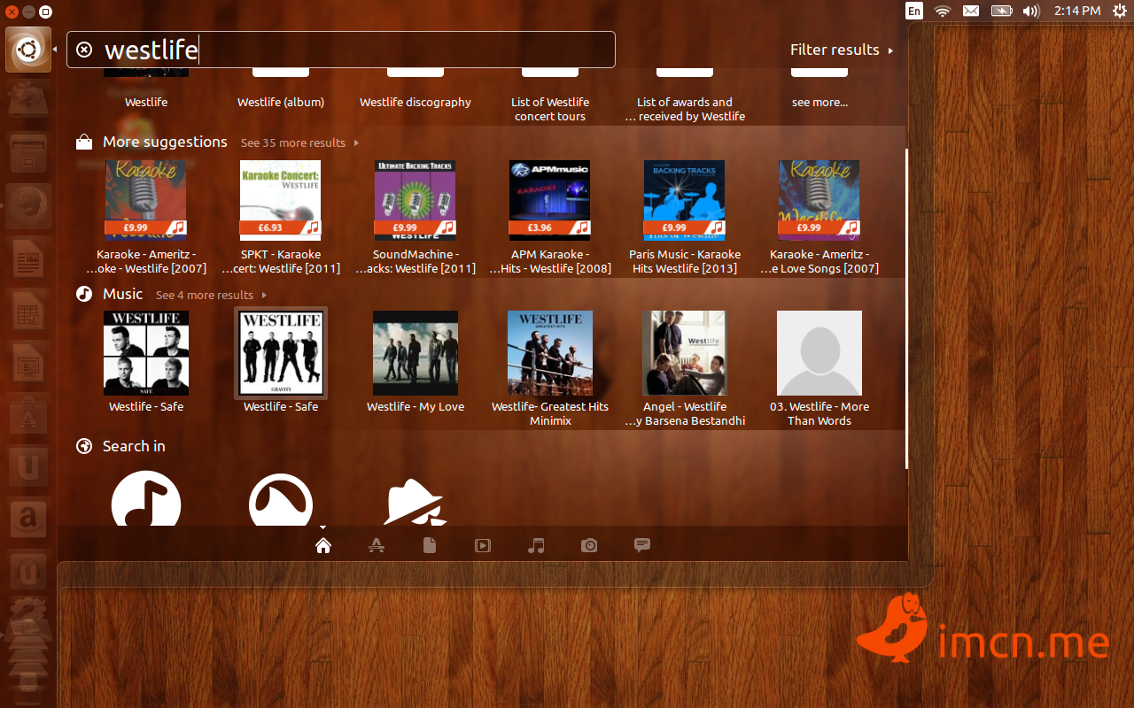Switch to the Home lens
Image resolution: width=1134 pixels, height=708 pixels.
[323, 545]
